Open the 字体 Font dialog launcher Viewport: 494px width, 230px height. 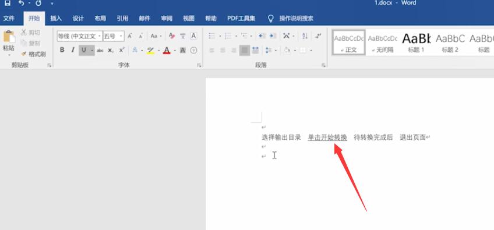click(199, 65)
